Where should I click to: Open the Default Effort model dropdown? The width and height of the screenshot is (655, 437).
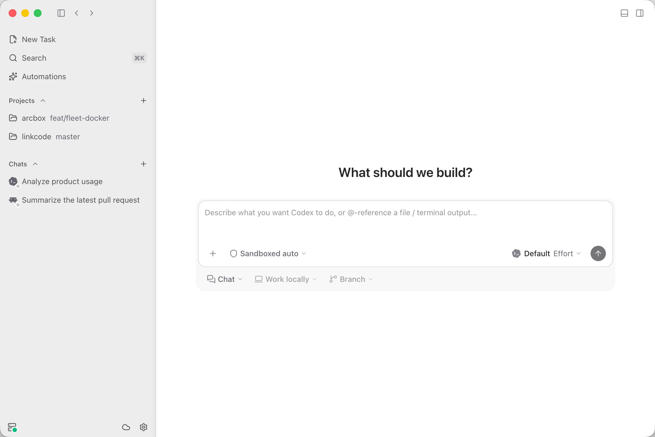click(546, 253)
